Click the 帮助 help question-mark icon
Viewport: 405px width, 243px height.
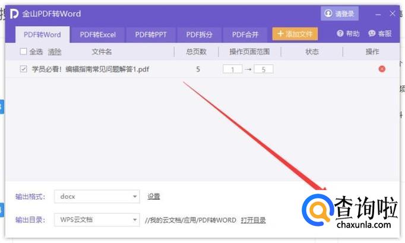coord(340,34)
